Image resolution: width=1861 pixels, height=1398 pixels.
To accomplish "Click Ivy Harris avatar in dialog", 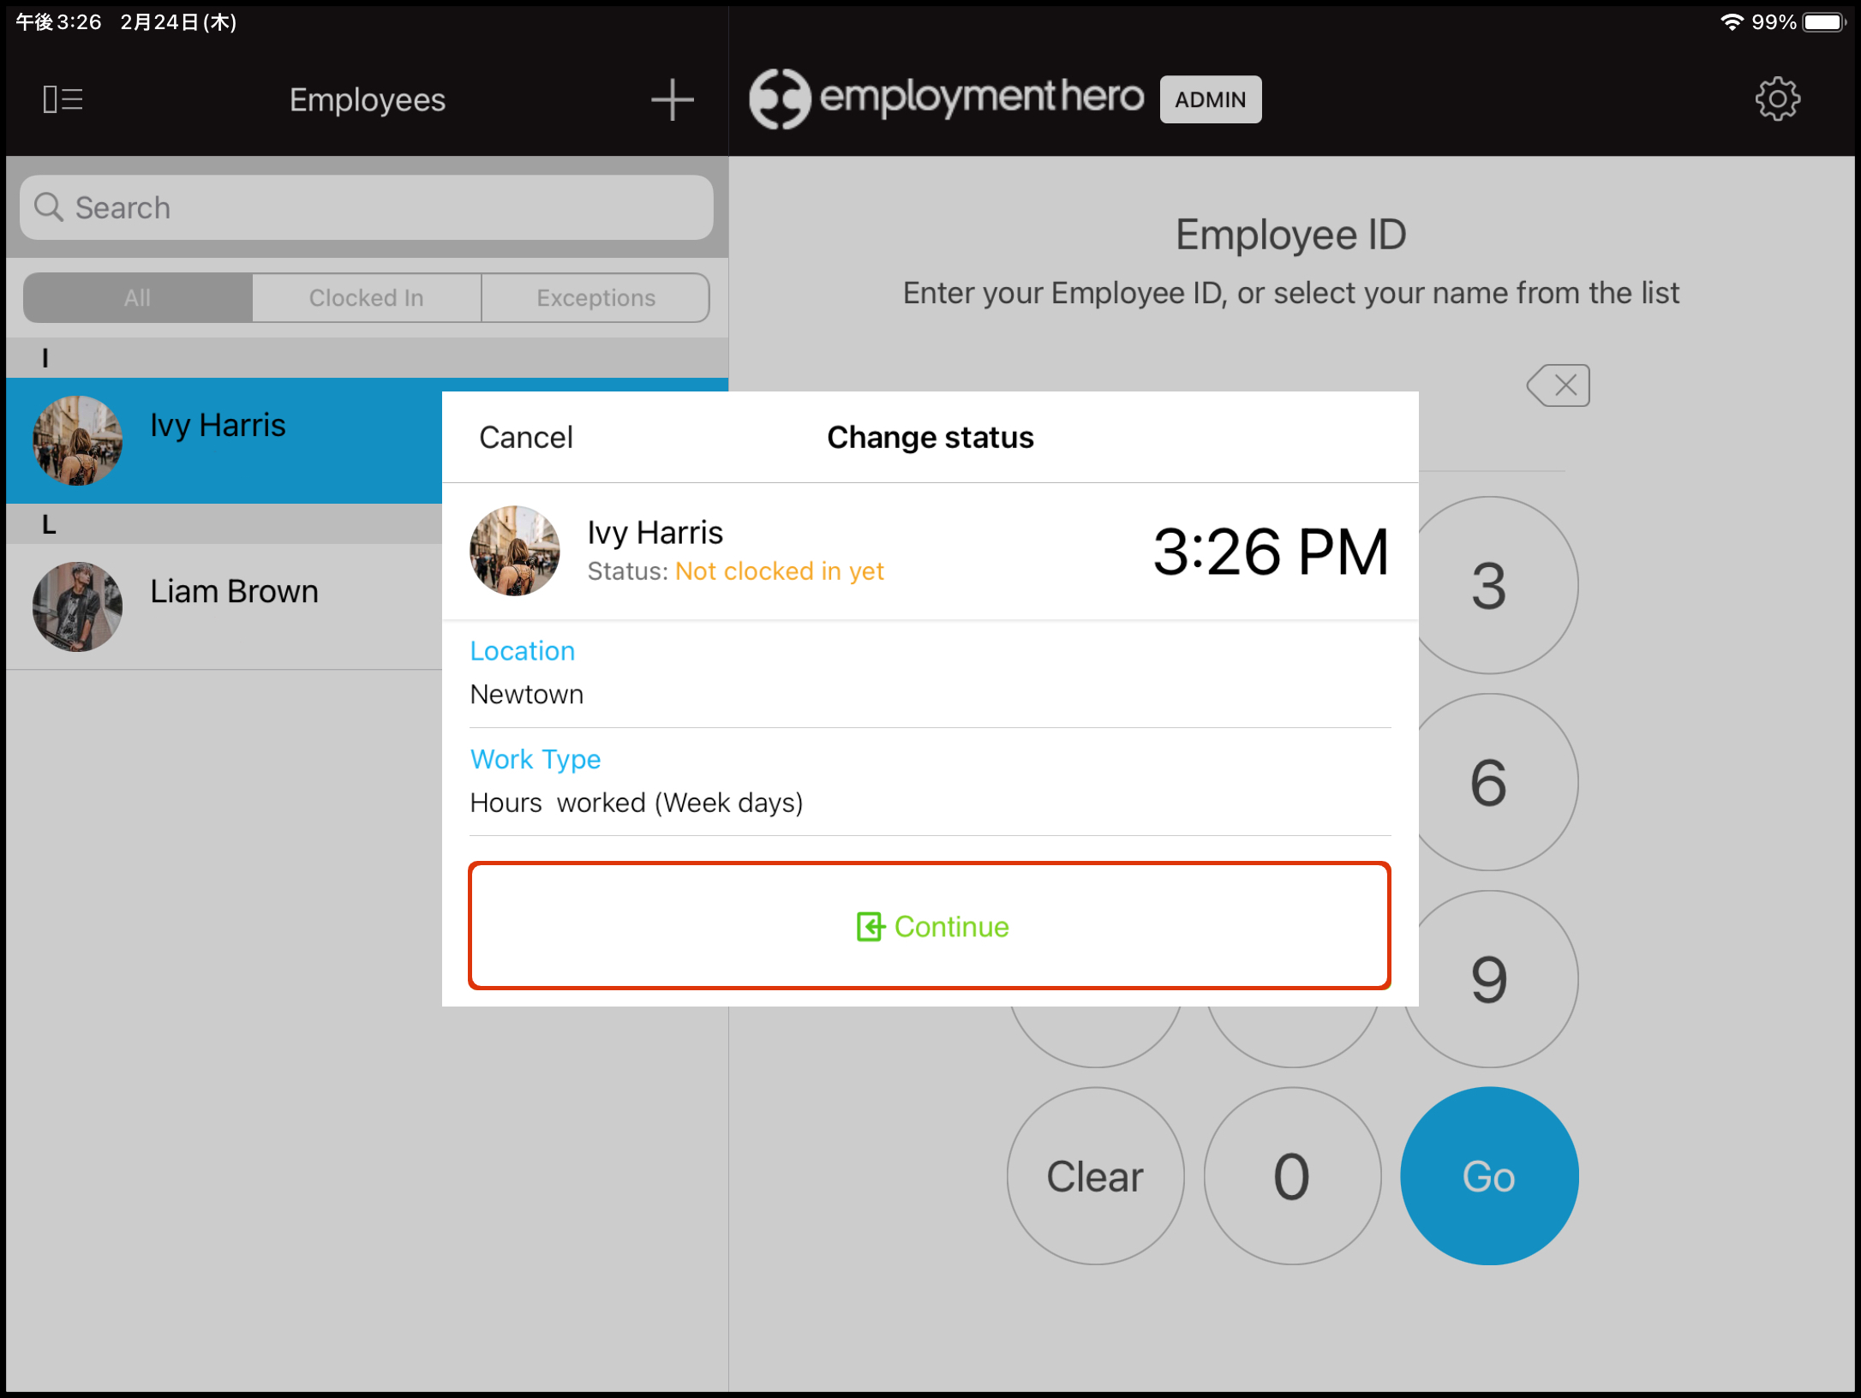I will pos(515,551).
